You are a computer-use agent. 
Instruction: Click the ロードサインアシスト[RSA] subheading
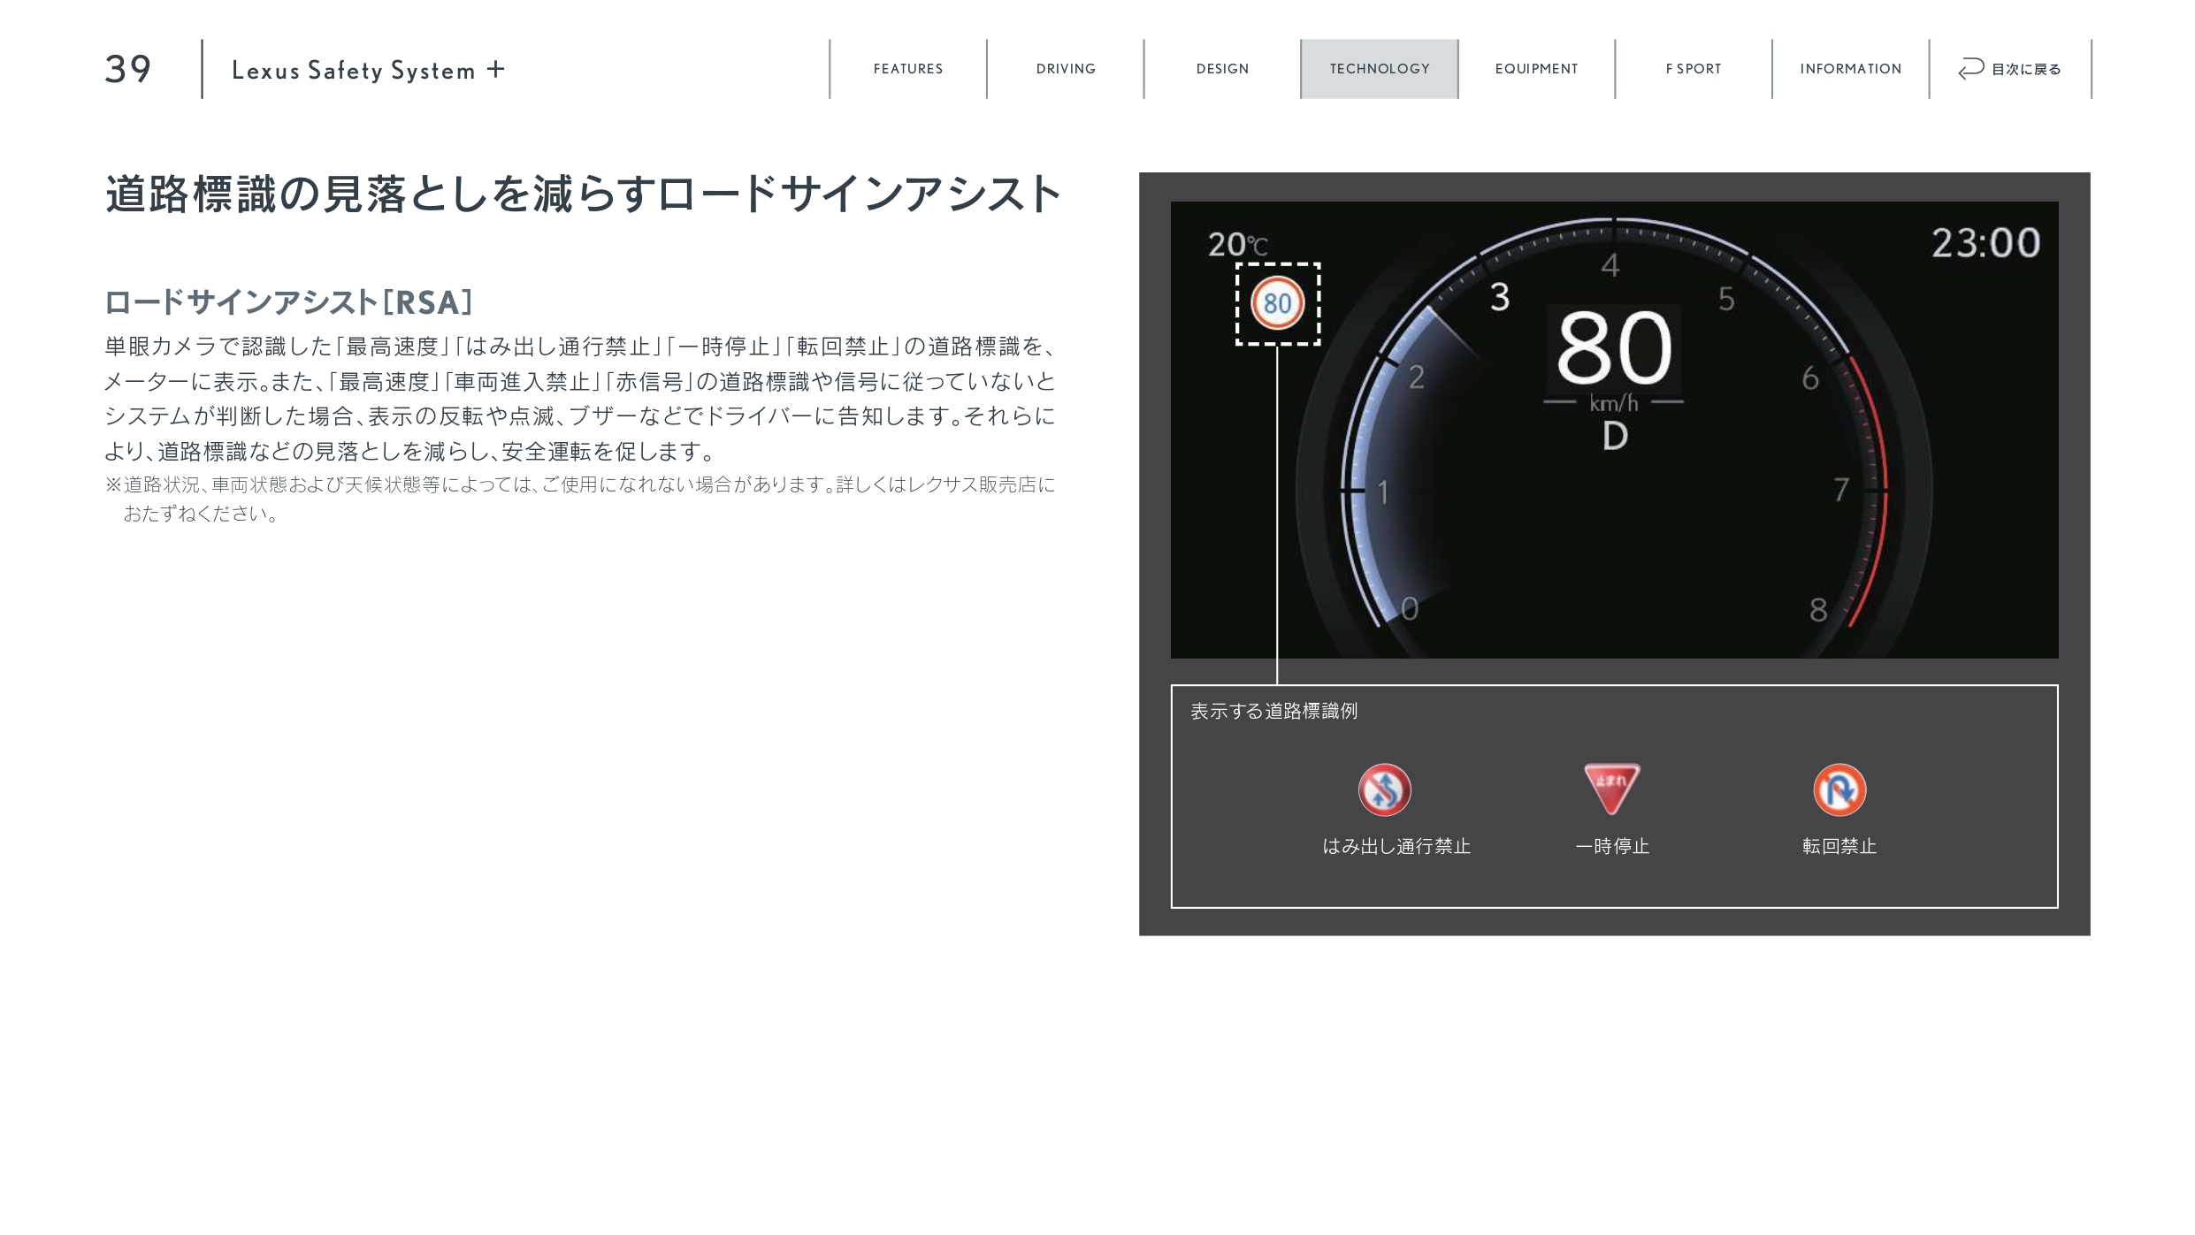[288, 302]
